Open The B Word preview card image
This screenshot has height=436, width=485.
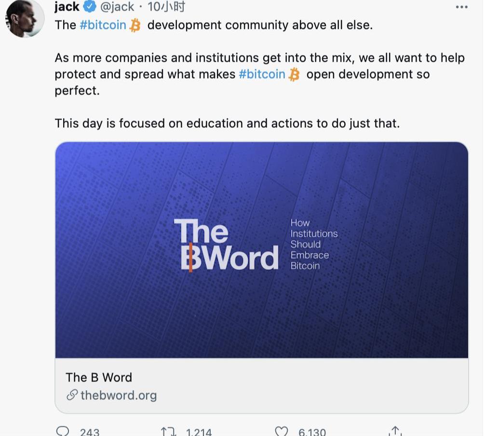pos(262,250)
